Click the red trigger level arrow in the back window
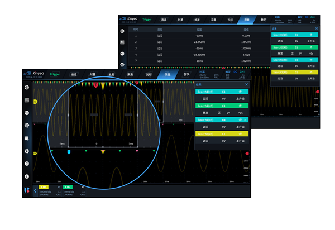The image size is (335, 230). (317, 92)
